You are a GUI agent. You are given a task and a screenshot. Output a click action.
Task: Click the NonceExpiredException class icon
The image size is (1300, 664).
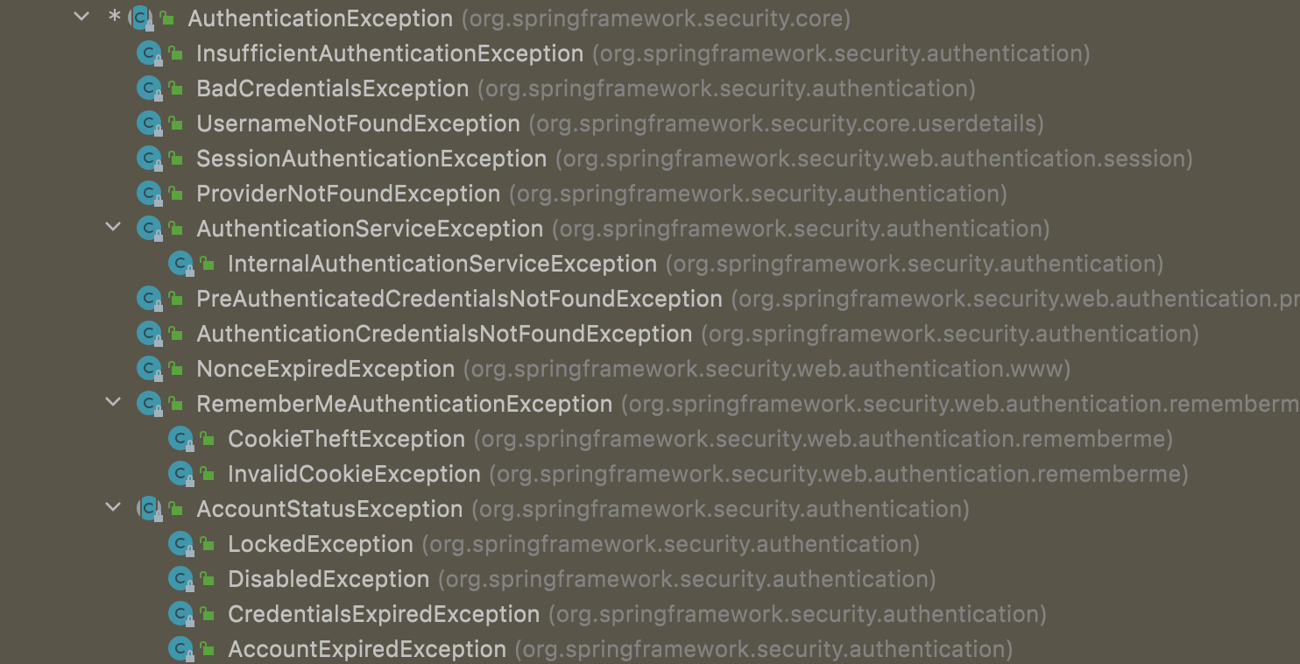point(150,369)
